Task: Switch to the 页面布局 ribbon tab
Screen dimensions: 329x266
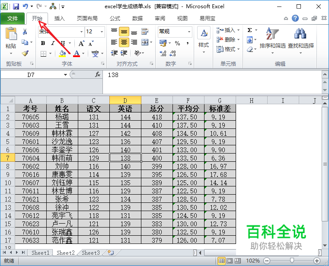Action: [87, 19]
